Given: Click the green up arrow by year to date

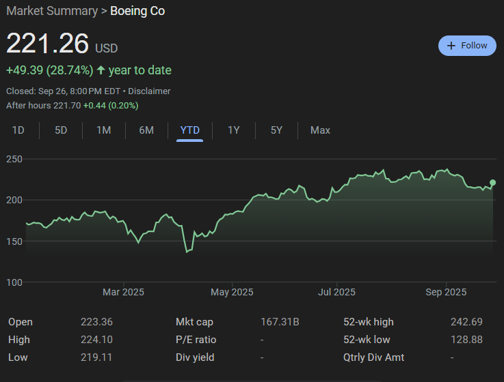Looking at the screenshot, I should point(101,70).
